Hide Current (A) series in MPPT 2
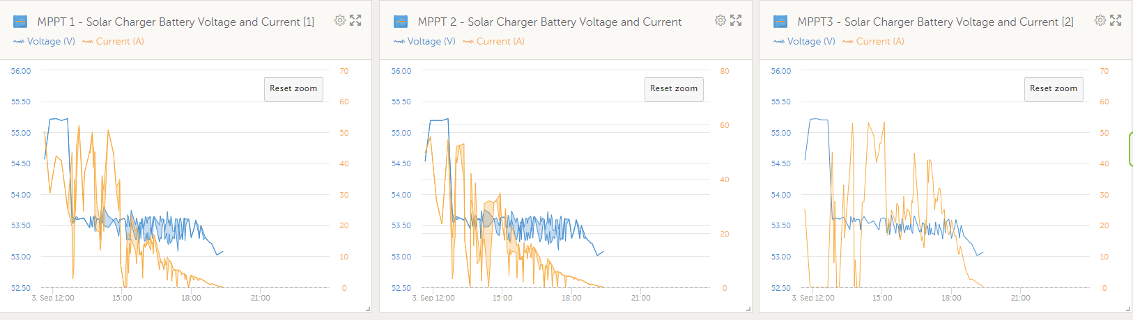This screenshot has height=320, width=1133. tap(494, 42)
